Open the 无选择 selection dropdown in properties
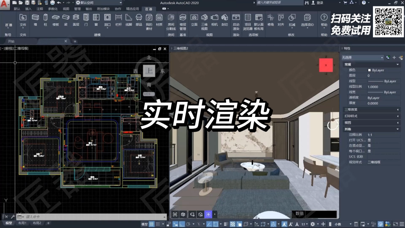405x228 pixels. pos(362,57)
